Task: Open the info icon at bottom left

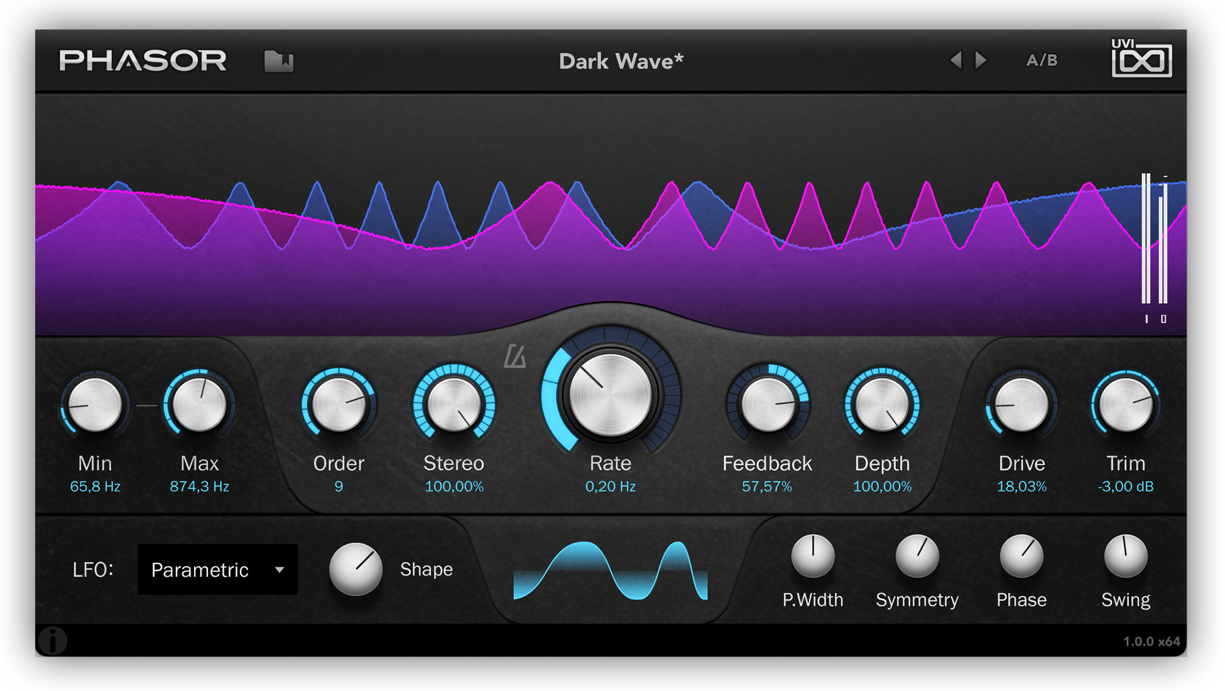Action: coord(53,641)
